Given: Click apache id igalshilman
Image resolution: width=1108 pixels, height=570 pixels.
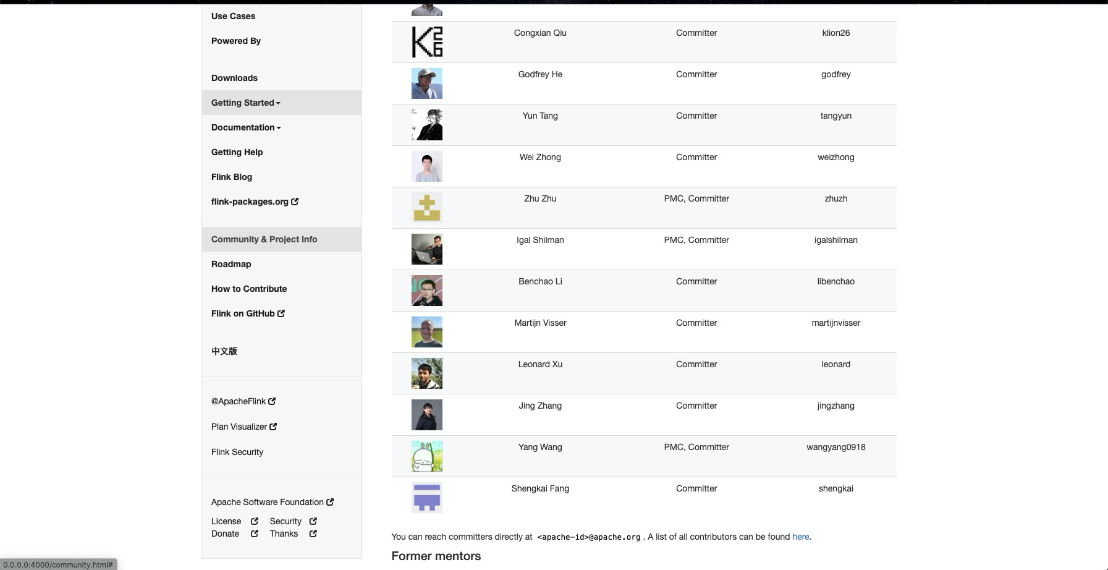Looking at the screenshot, I should click(836, 240).
